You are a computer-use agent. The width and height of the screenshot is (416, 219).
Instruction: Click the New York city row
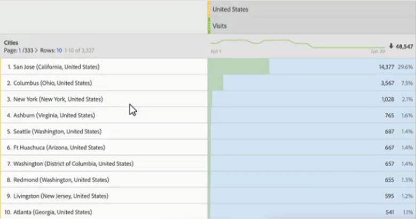[55, 99]
